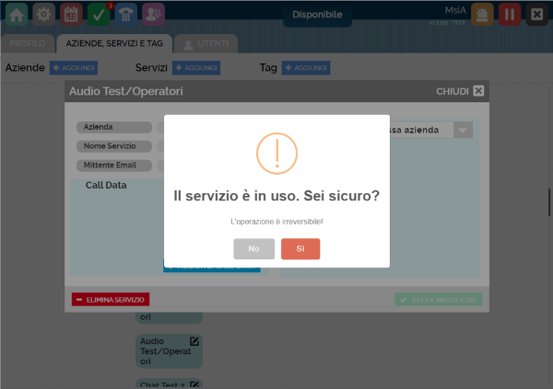Open the green checkmark tasks icon
The image size is (553, 389).
(x=99, y=15)
